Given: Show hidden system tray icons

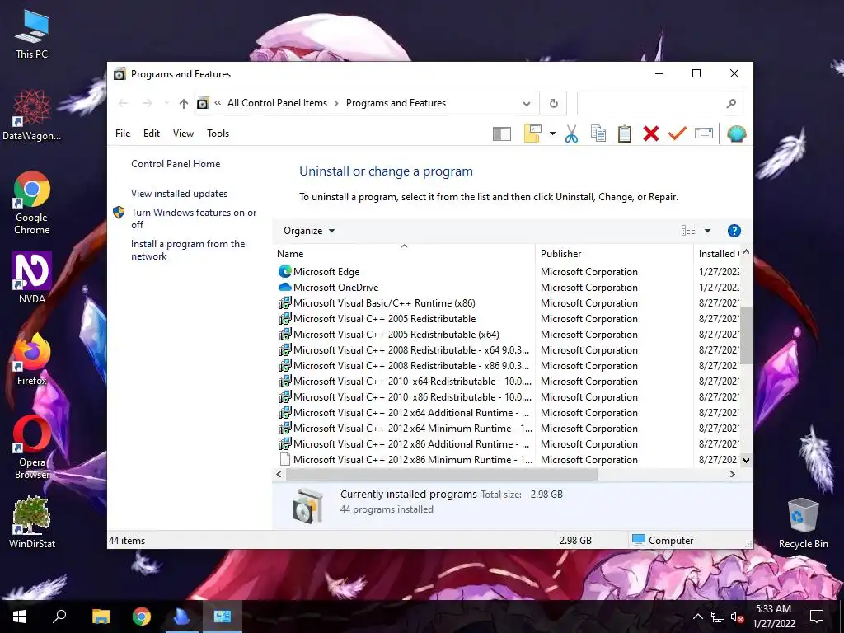Looking at the screenshot, I should (697, 617).
